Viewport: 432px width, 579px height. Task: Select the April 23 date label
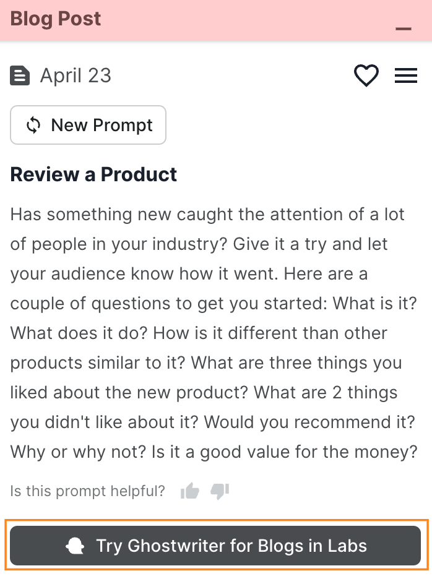click(76, 76)
